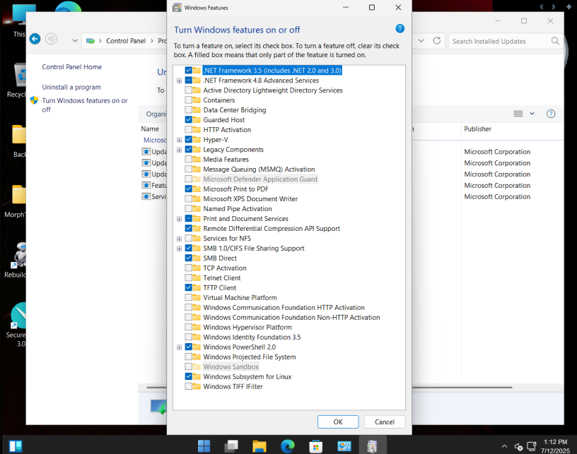Click the folder icon beside Containers
Viewport: 577px width, 454px height.
click(x=197, y=100)
